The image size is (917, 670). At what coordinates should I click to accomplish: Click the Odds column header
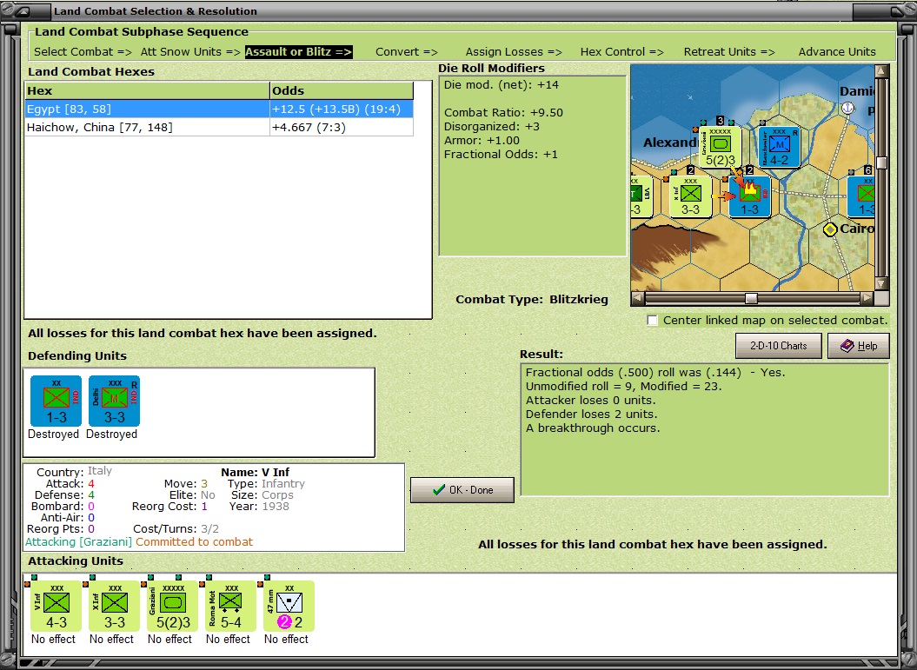342,90
